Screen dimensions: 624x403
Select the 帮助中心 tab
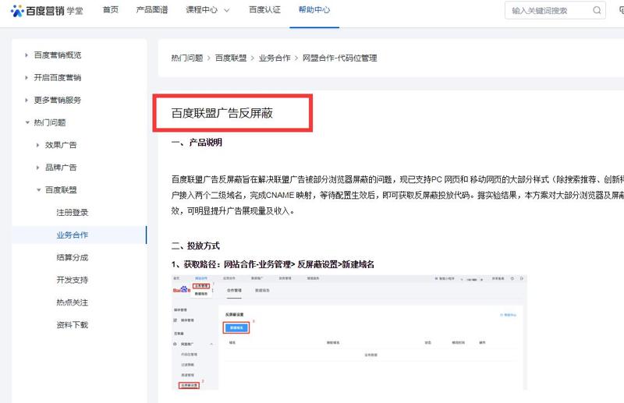pos(314,10)
